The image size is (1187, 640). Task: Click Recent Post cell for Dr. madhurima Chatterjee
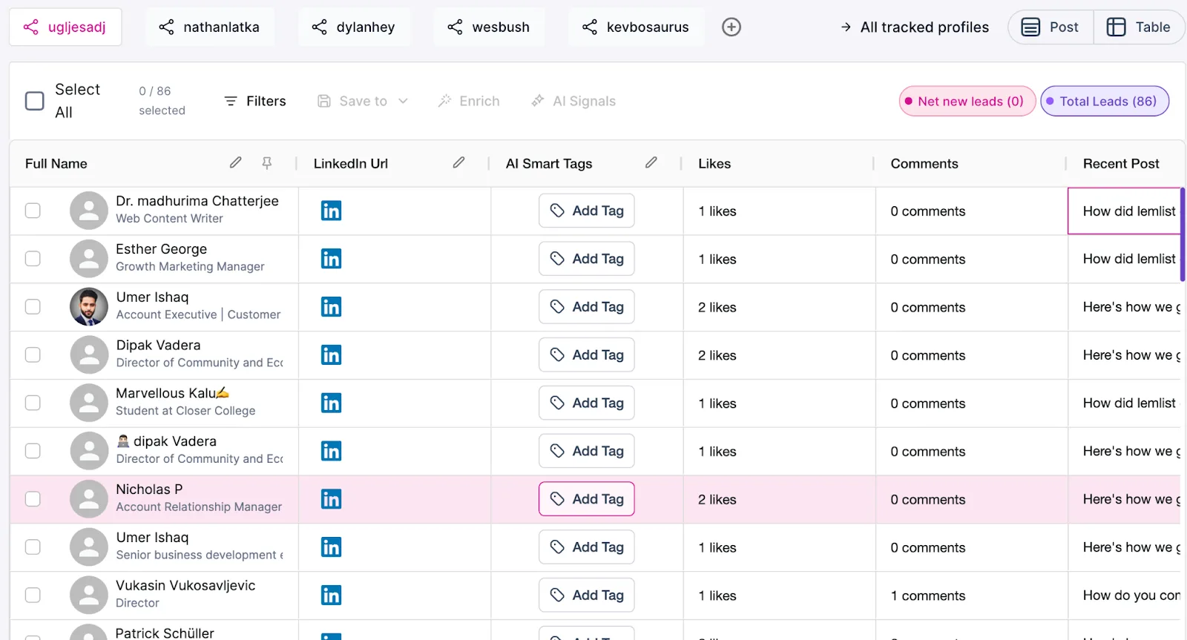coord(1125,211)
